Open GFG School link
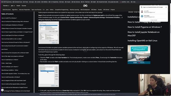The height and width of the screenshot is (96, 171). [x=106, y=10]
